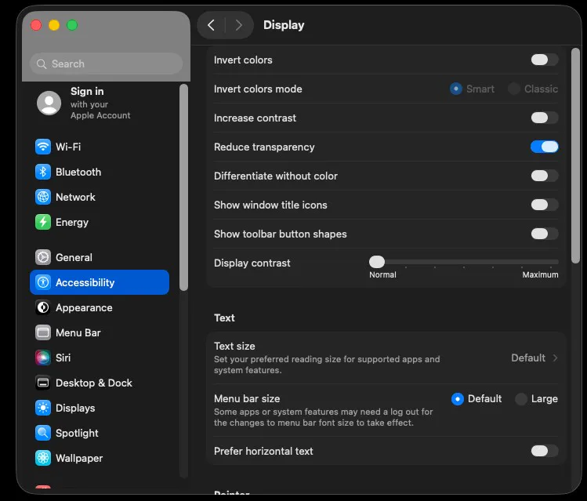The height and width of the screenshot is (501, 587).
Task: Turn off Reduce transparency switch
Action: tap(544, 147)
